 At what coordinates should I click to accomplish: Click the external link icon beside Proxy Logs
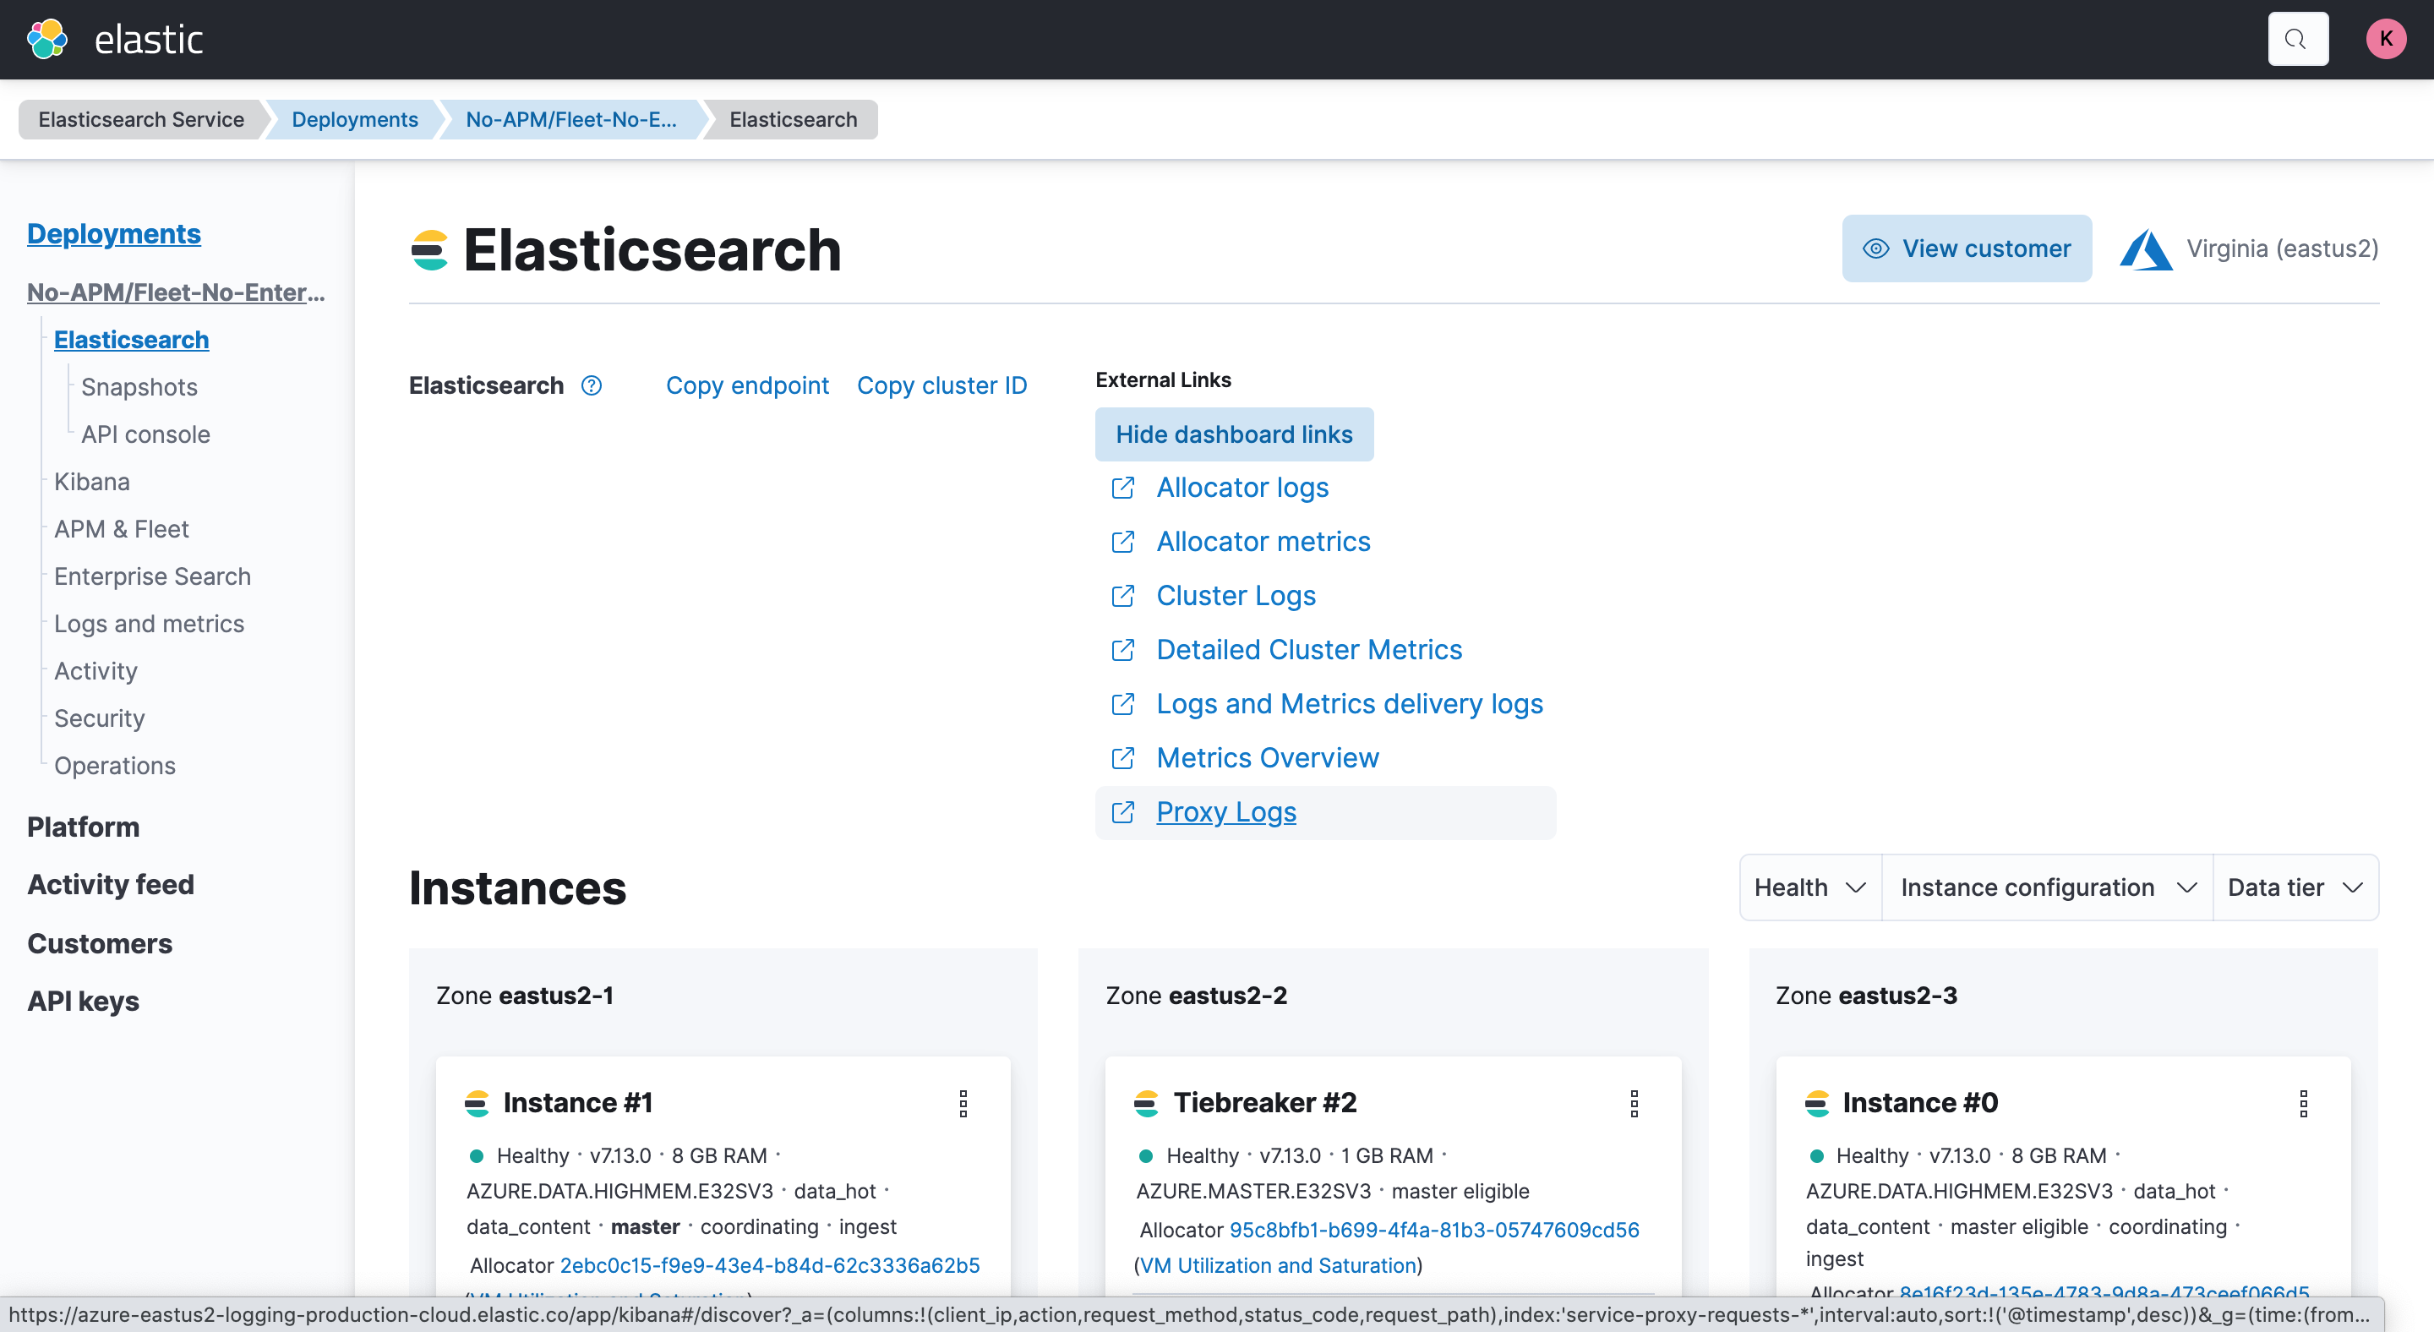[1122, 812]
